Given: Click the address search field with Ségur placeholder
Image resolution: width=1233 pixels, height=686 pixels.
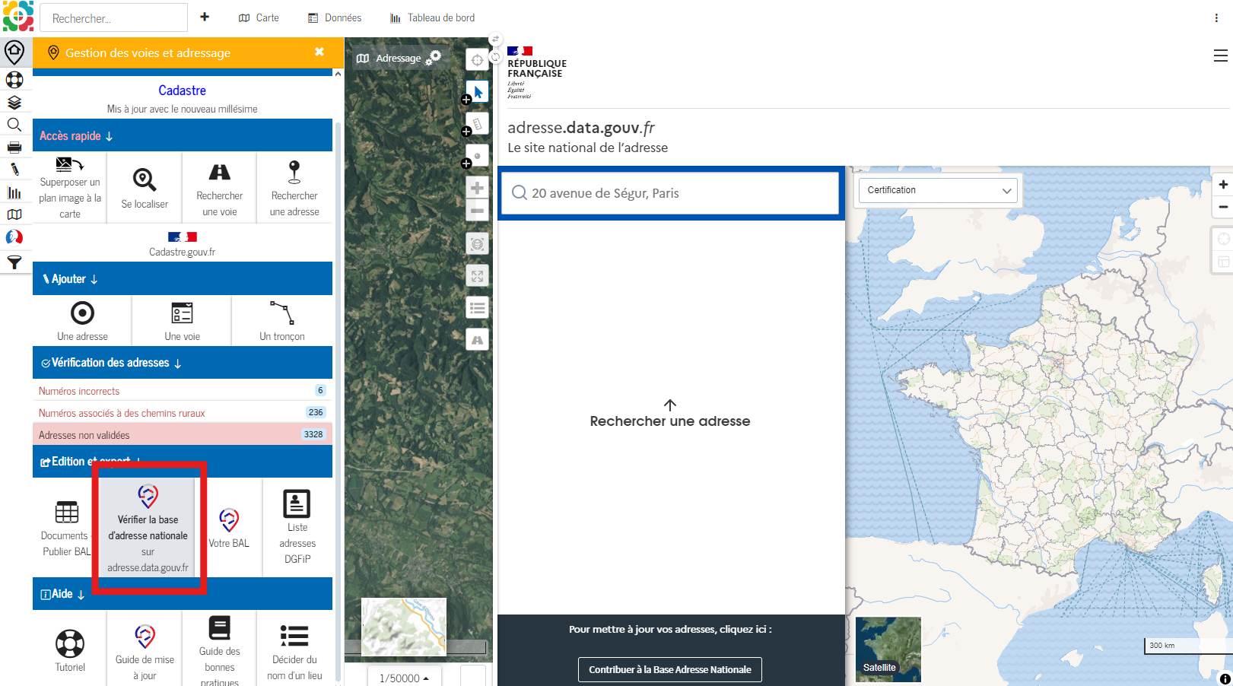Looking at the screenshot, I should pos(670,193).
